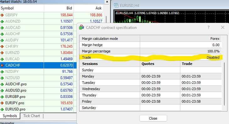Switch to the Symbols tab
Image resolution: width=229 pixels, height=124 pixels.
10,116
